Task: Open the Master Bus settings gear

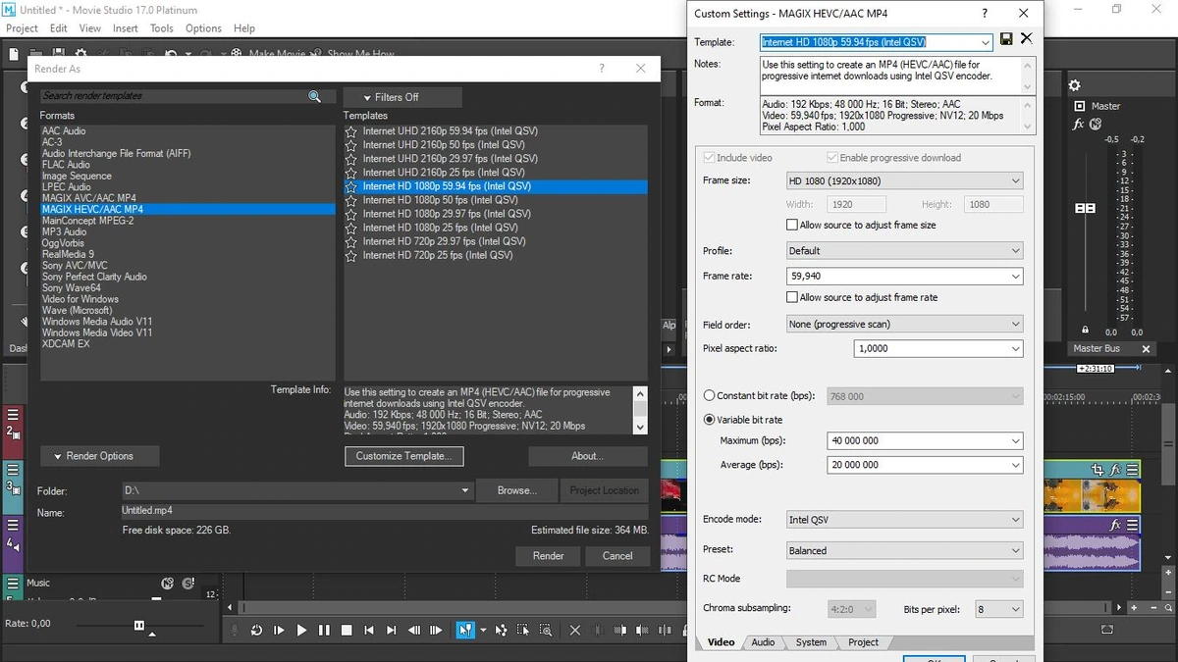Action: [x=1074, y=86]
